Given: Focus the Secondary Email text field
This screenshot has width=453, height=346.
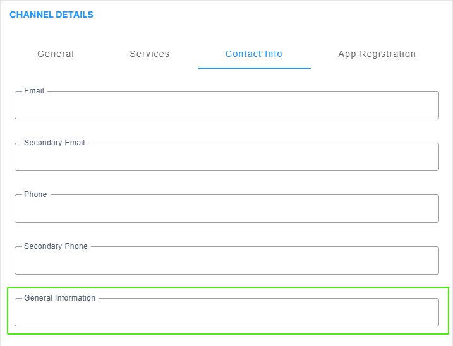Looking at the screenshot, I should point(227,157).
